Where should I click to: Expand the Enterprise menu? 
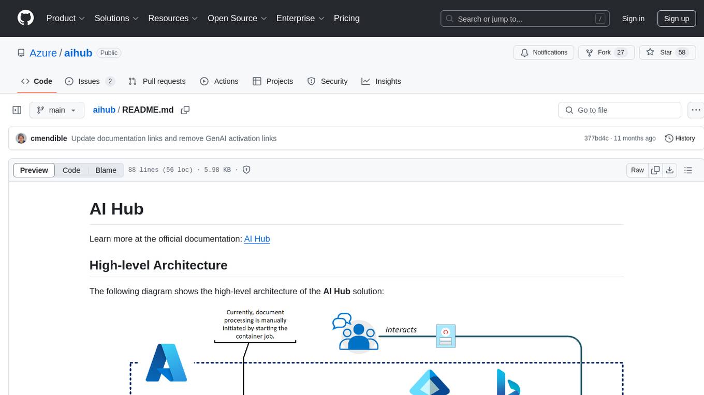pos(300,18)
